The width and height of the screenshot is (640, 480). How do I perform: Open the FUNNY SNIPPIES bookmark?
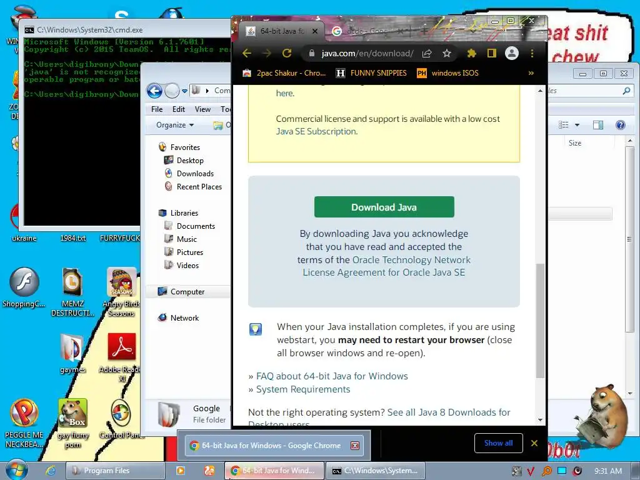click(371, 73)
